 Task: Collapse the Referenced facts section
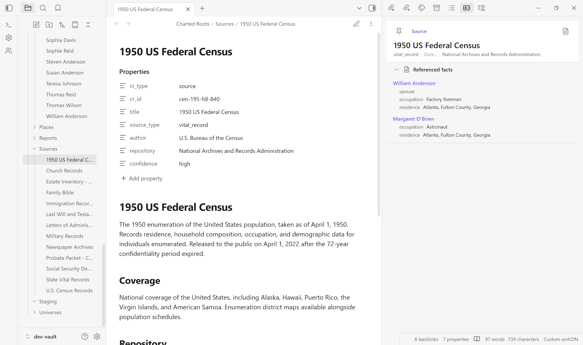point(396,70)
